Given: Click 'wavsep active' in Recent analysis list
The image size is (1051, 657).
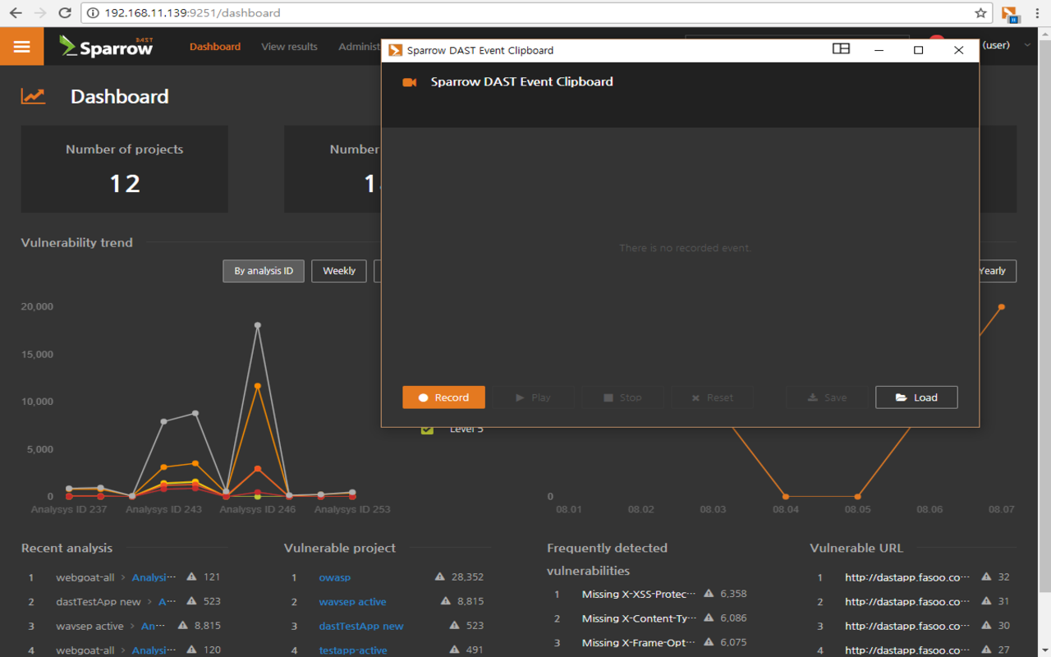Looking at the screenshot, I should tap(89, 626).
